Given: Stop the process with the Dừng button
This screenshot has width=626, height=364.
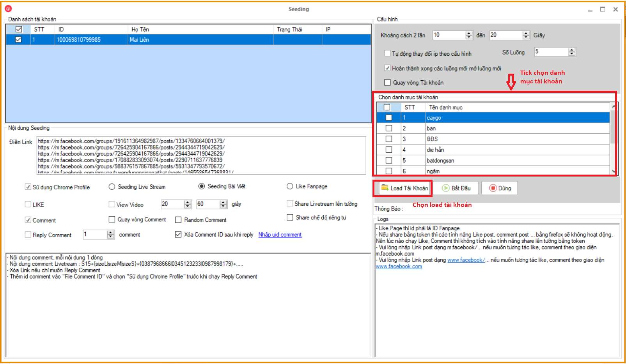Looking at the screenshot, I should (500, 188).
